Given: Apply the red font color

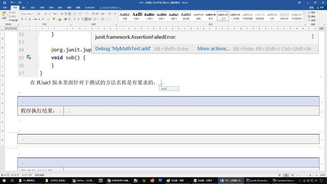Looking at the screenshot, I should [x=60, y=19].
